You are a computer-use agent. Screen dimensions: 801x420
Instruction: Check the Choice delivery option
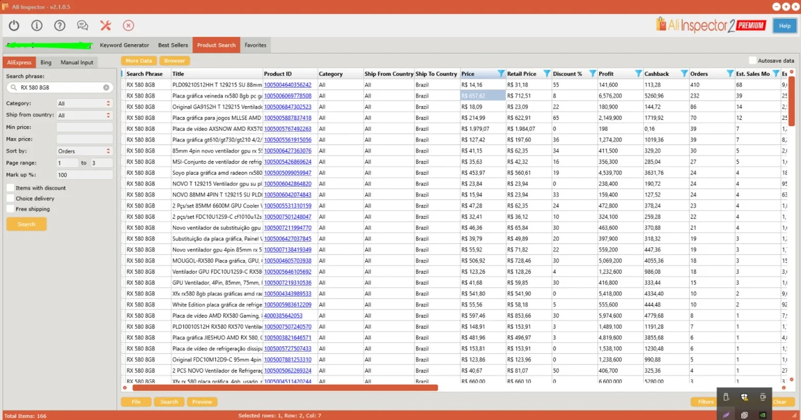pos(10,198)
